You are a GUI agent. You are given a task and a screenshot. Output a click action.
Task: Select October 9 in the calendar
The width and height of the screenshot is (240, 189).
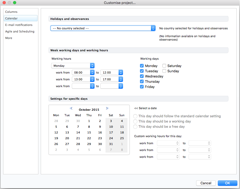100,127
